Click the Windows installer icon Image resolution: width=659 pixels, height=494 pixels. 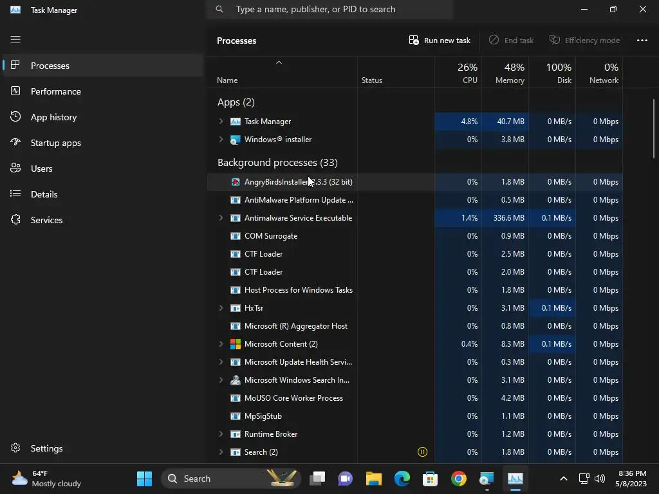coord(236,140)
